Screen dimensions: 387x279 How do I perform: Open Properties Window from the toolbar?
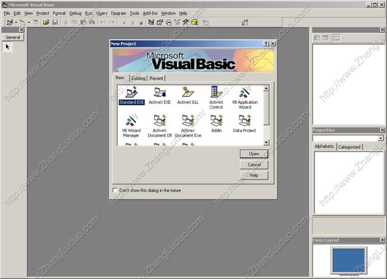(159, 23)
